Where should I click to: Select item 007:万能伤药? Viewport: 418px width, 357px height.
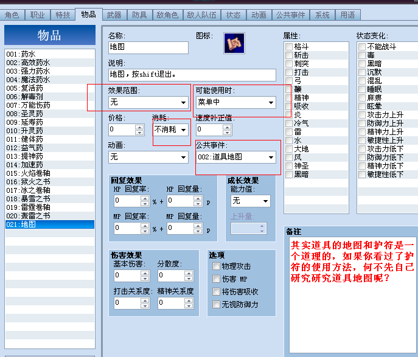[50, 105]
